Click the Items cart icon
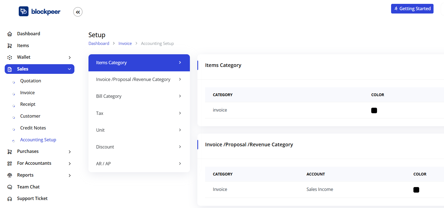The image size is (444, 208). [x=10, y=46]
